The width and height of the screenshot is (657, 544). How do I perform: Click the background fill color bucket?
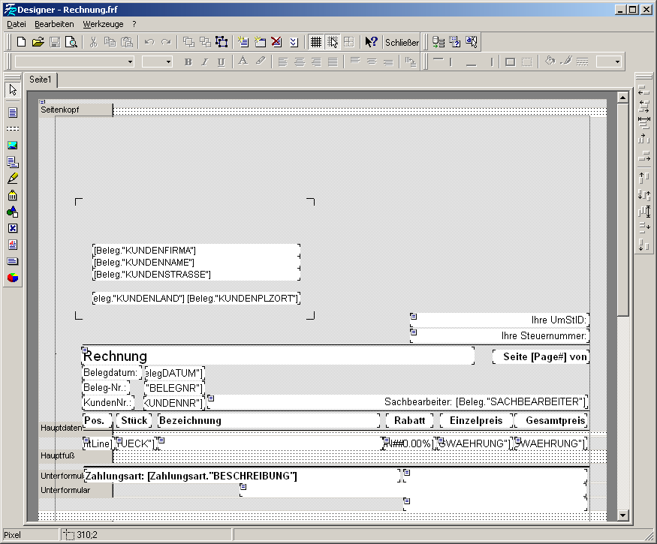coord(550,62)
